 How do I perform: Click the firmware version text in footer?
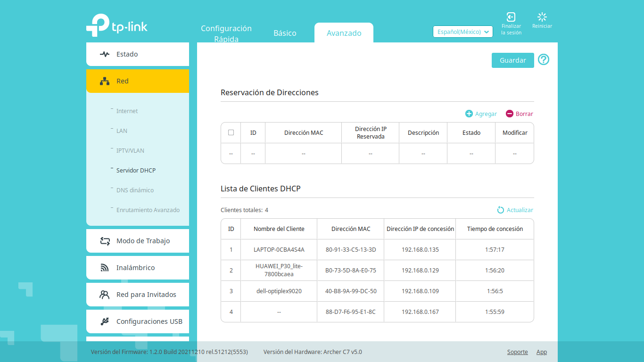click(169, 352)
